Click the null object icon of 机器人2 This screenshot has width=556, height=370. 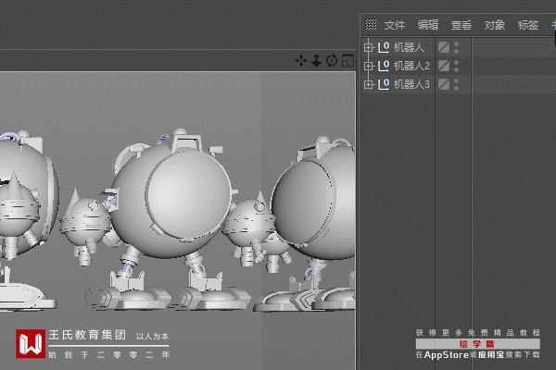(x=384, y=66)
